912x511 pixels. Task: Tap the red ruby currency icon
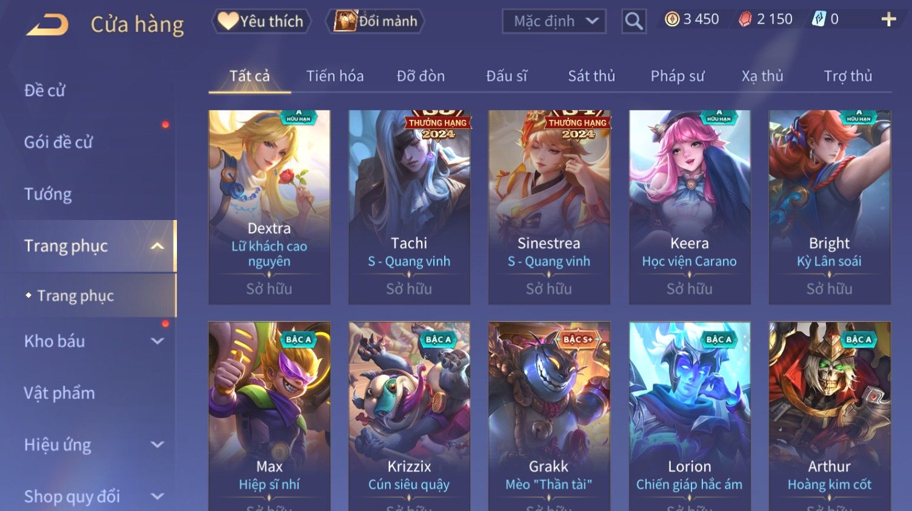745,19
